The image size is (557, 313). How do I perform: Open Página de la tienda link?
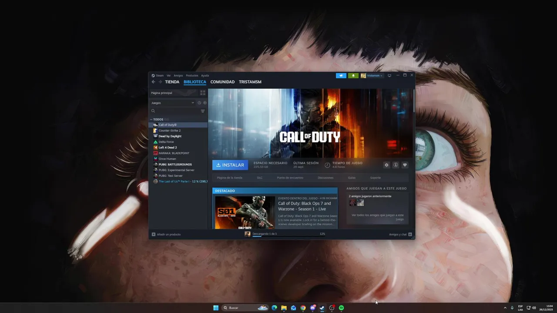230,178
